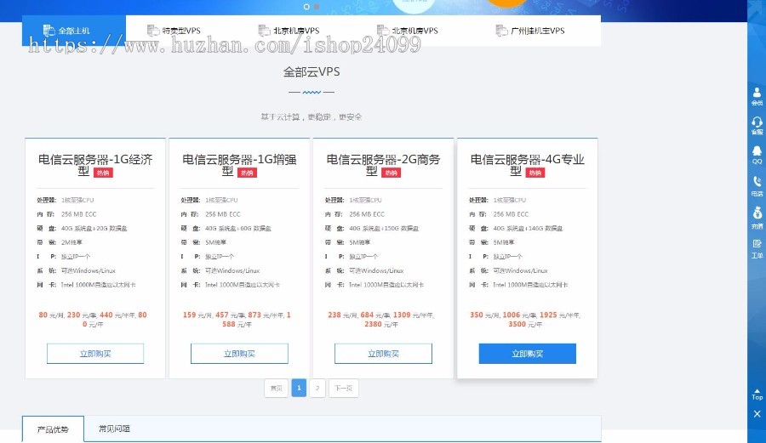Close the right sidebar with the X icon
The height and width of the screenshot is (443, 766).
point(757,414)
